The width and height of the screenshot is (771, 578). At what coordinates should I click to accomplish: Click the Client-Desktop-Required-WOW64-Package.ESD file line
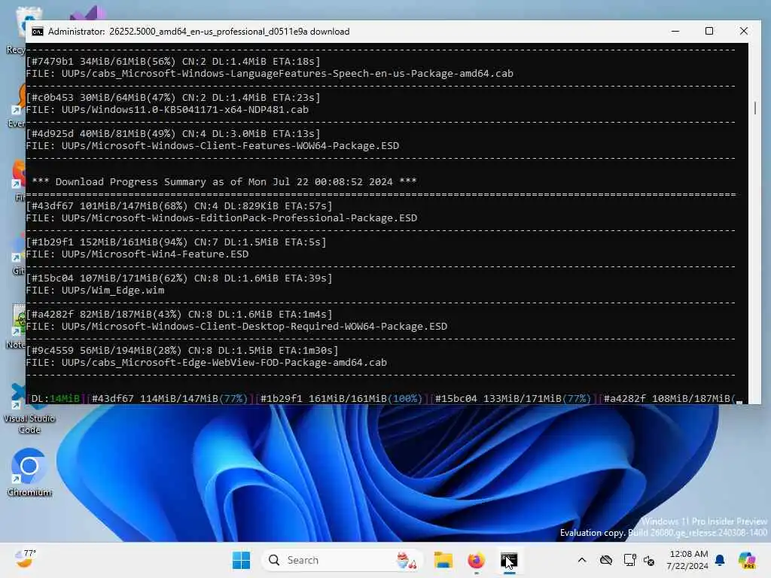pos(236,327)
